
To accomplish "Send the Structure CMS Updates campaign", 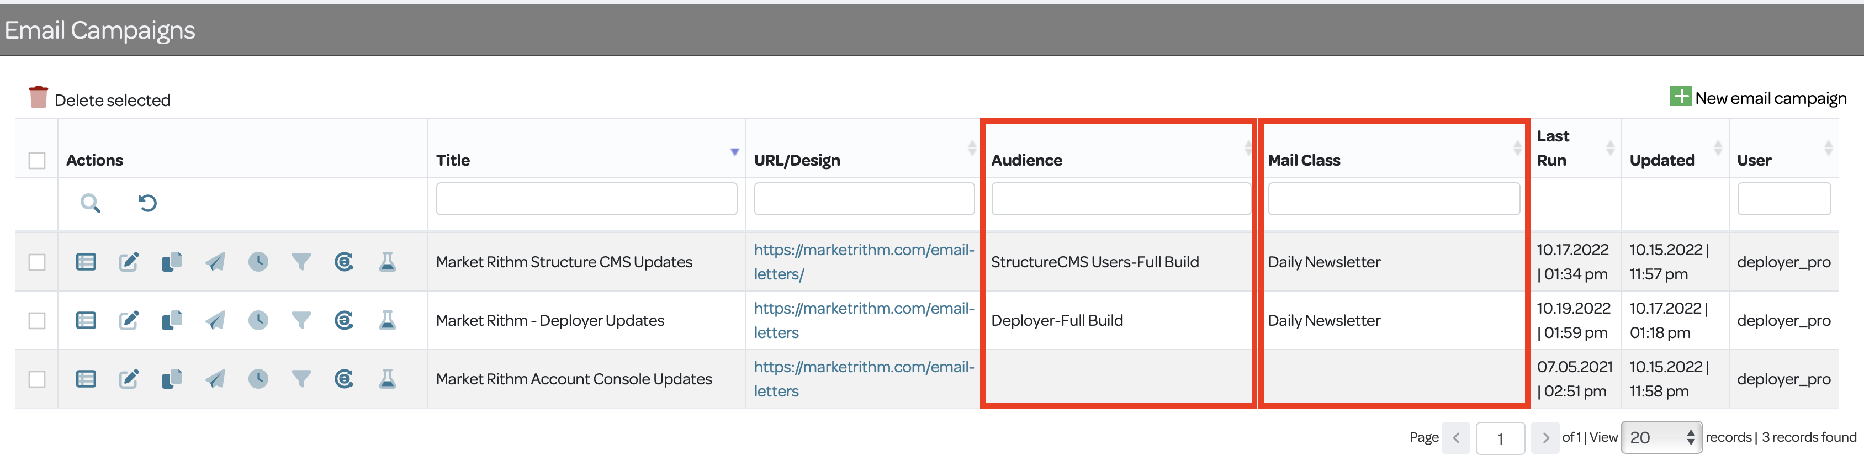I will pyautogui.click(x=215, y=262).
